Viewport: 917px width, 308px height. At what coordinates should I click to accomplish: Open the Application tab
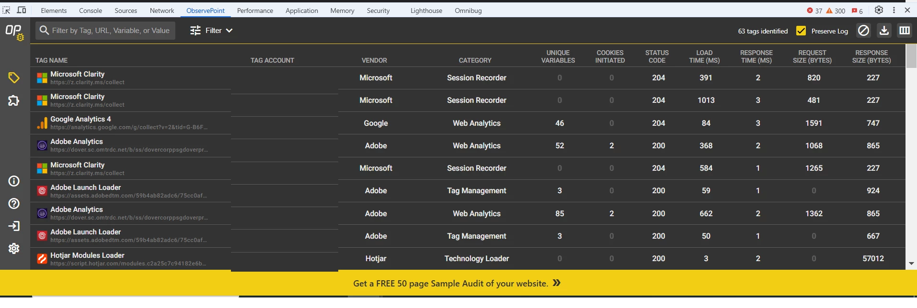302,11
